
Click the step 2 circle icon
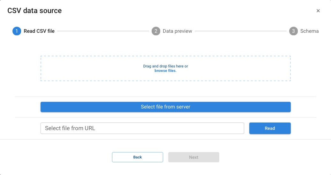click(156, 31)
